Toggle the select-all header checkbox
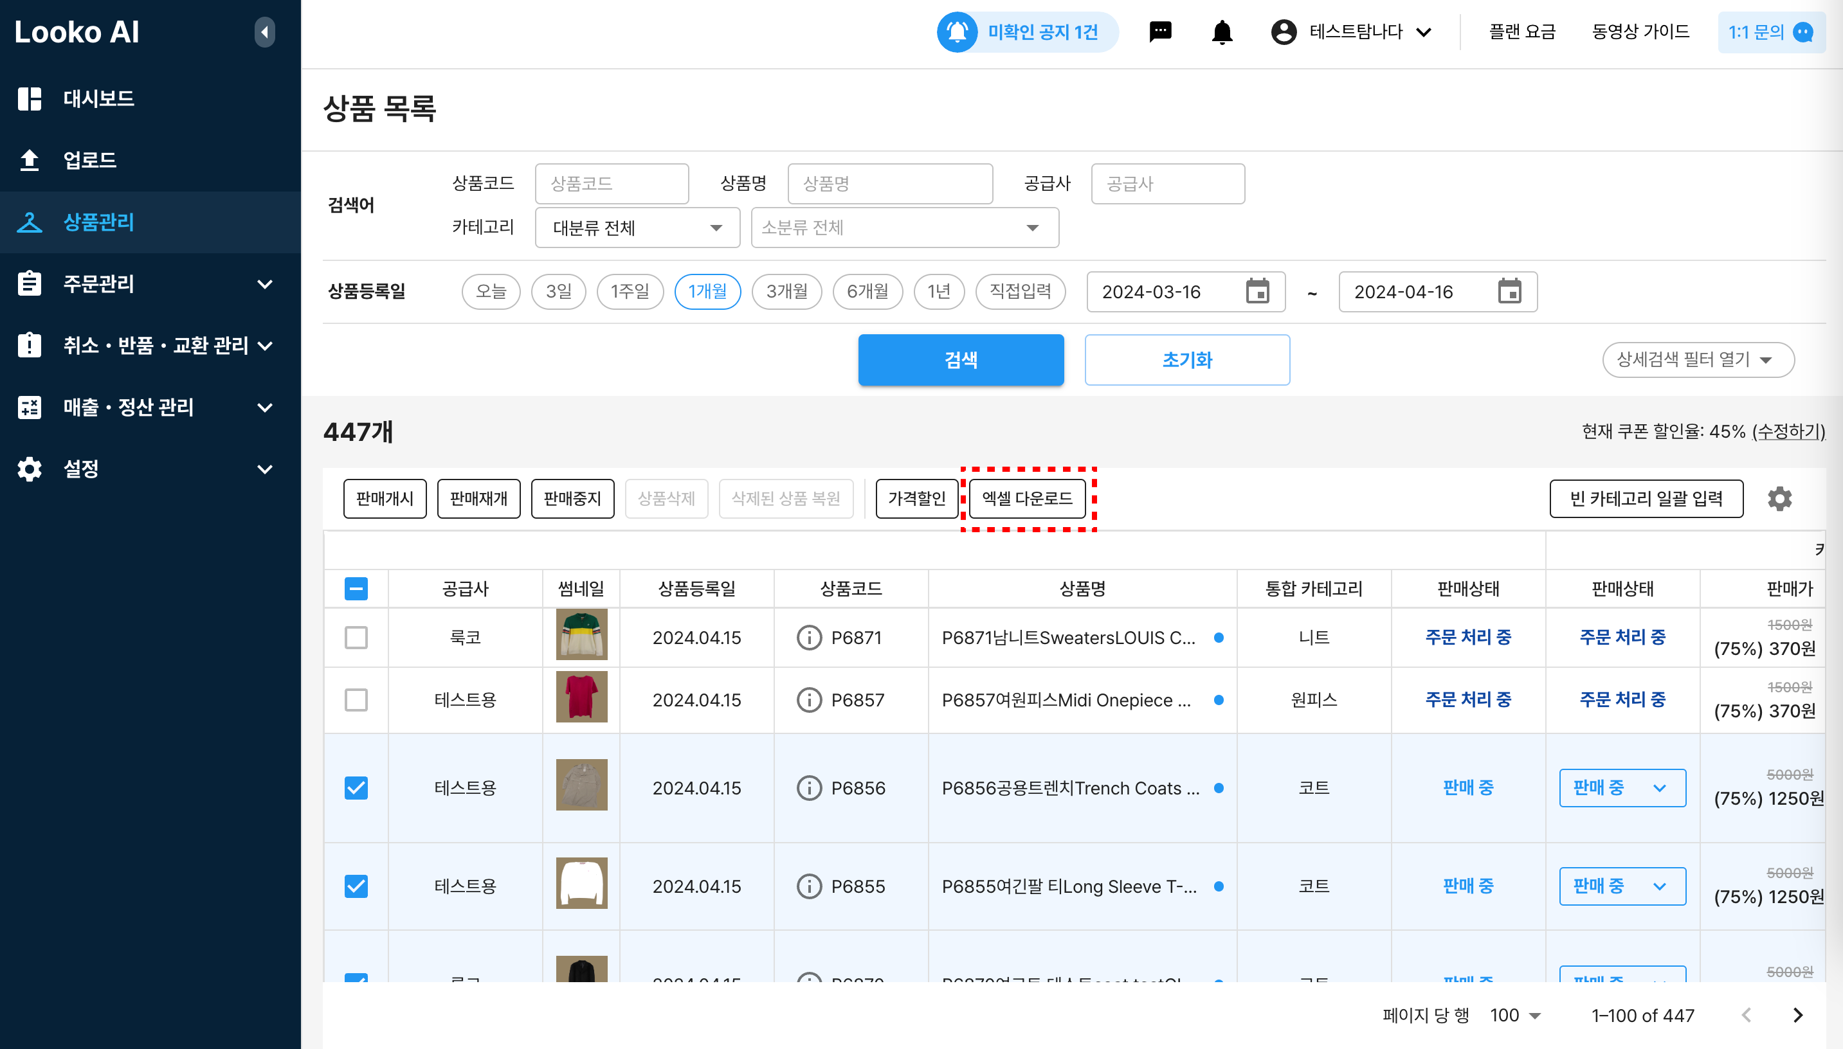 click(x=356, y=589)
